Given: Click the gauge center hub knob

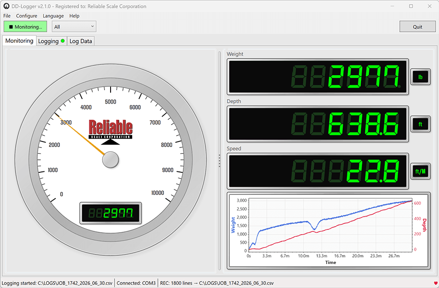Looking at the screenshot, I should (x=111, y=160).
